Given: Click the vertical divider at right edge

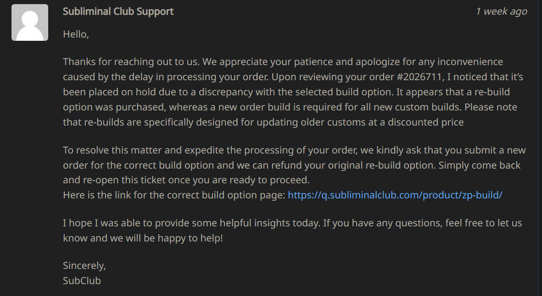Looking at the screenshot, I should [x=538, y=148].
